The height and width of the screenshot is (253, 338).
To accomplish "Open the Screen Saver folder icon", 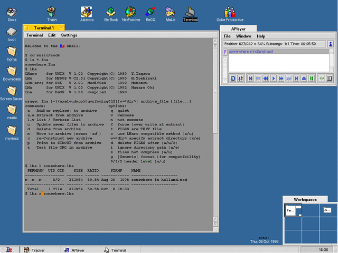I will (x=11, y=93).
